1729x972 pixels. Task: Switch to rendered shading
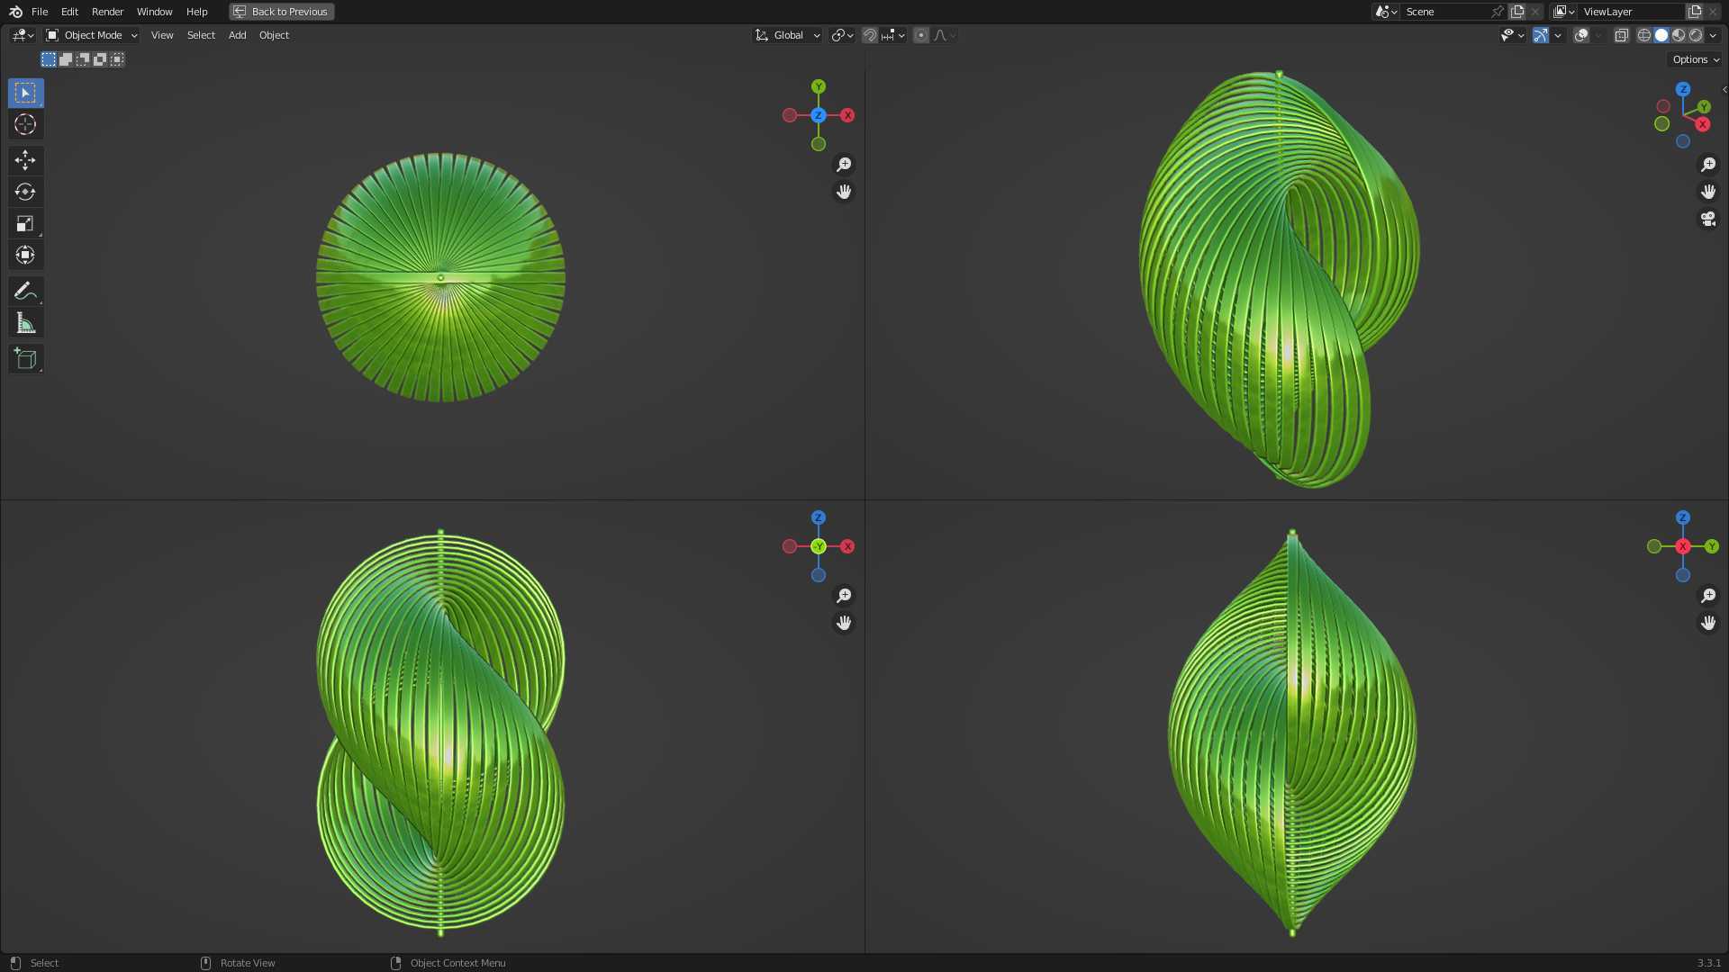tap(1696, 35)
